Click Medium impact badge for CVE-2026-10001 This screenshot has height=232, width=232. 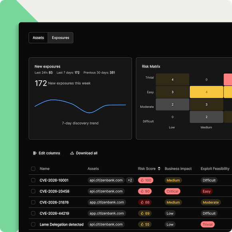[173, 180]
